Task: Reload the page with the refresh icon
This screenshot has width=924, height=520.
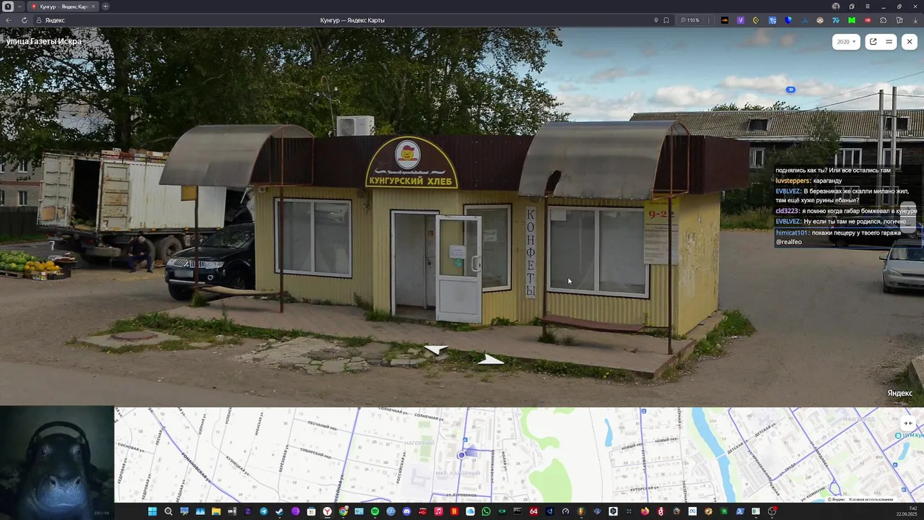Action: (x=25, y=20)
